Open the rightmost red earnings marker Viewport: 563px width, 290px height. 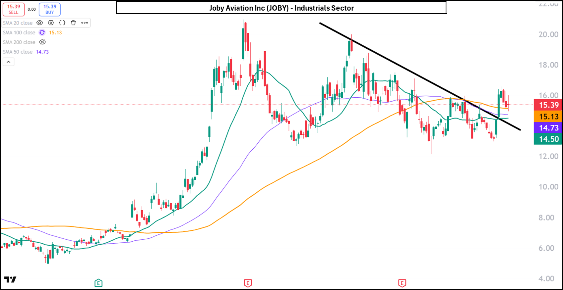pyautogui.click(x=402, y=283)
